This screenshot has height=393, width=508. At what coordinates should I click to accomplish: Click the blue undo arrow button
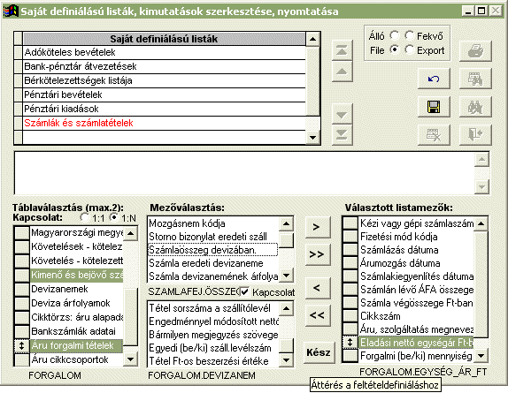click(x=434, y=79)
